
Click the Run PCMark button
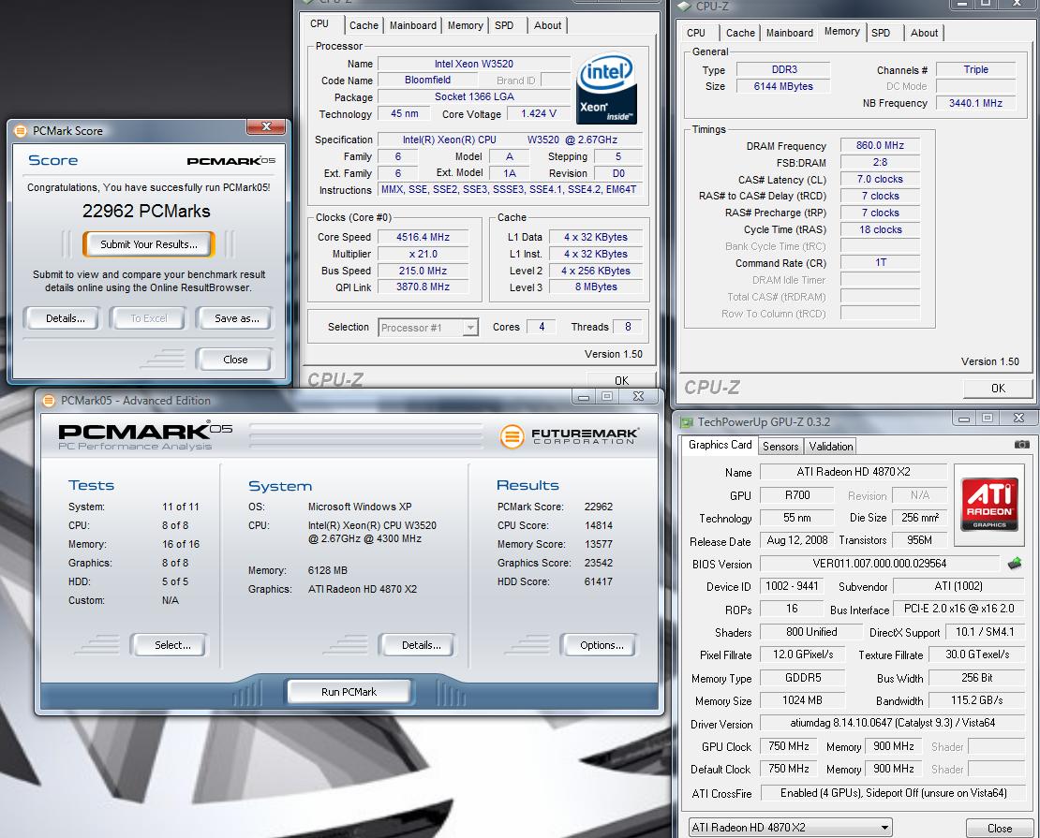click(x=349, y=692)
